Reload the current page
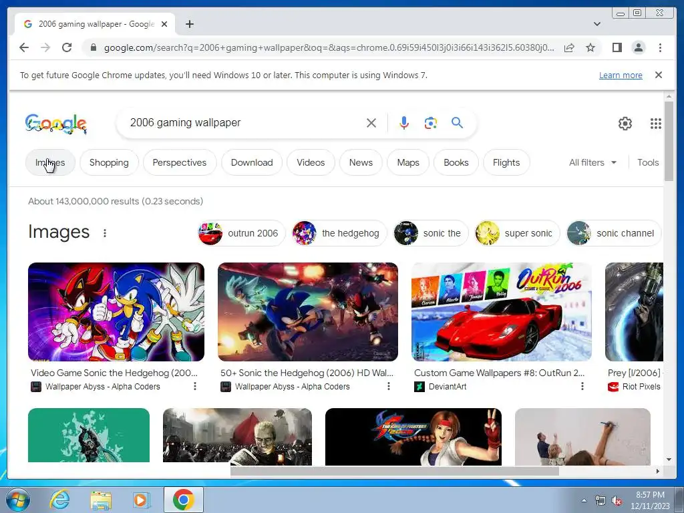This screenshot has height=513, width=684. pyautogui.click(x=67, y=47)
